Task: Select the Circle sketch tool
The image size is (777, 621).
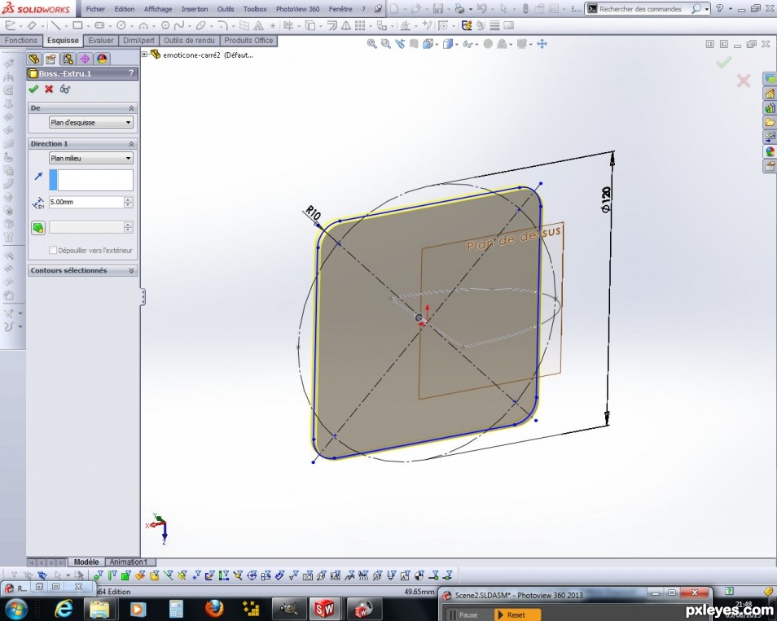Action: (121, 25)
